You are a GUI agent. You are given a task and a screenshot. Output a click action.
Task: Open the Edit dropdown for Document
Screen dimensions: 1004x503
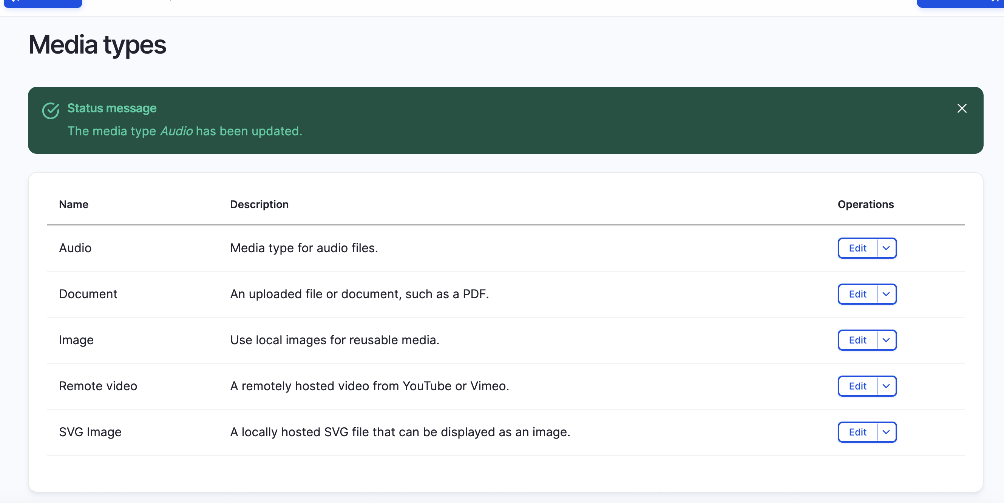pos(886,294)
